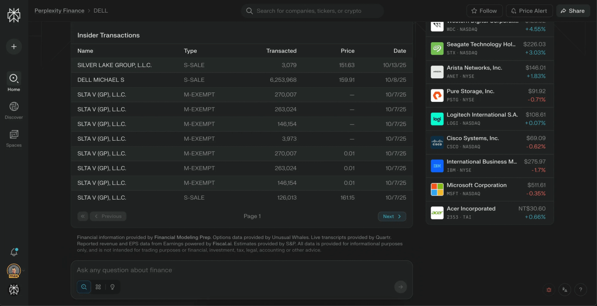
Task: Open the help question mark icon
Action: click(x=581, y=290)
